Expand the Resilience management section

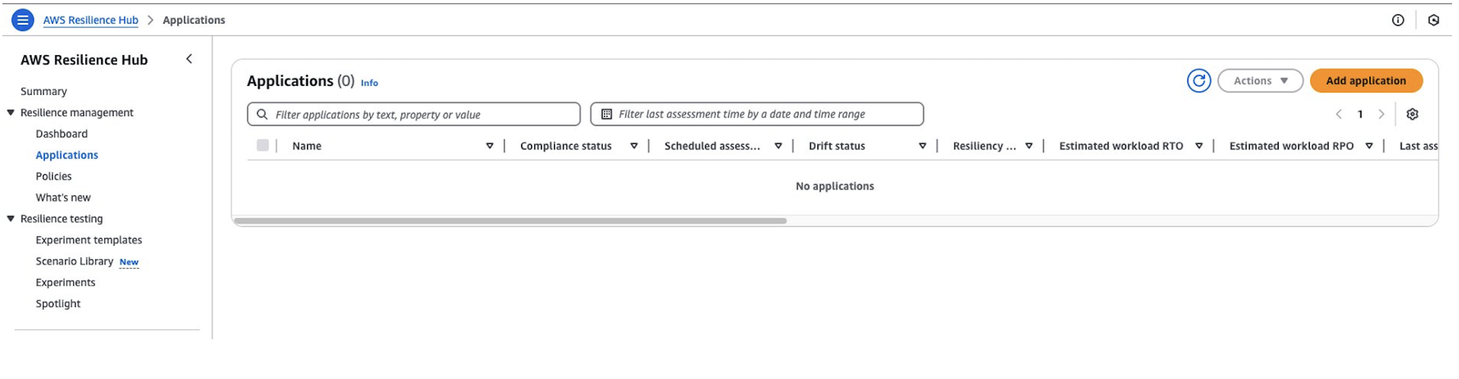click(11, 112)
